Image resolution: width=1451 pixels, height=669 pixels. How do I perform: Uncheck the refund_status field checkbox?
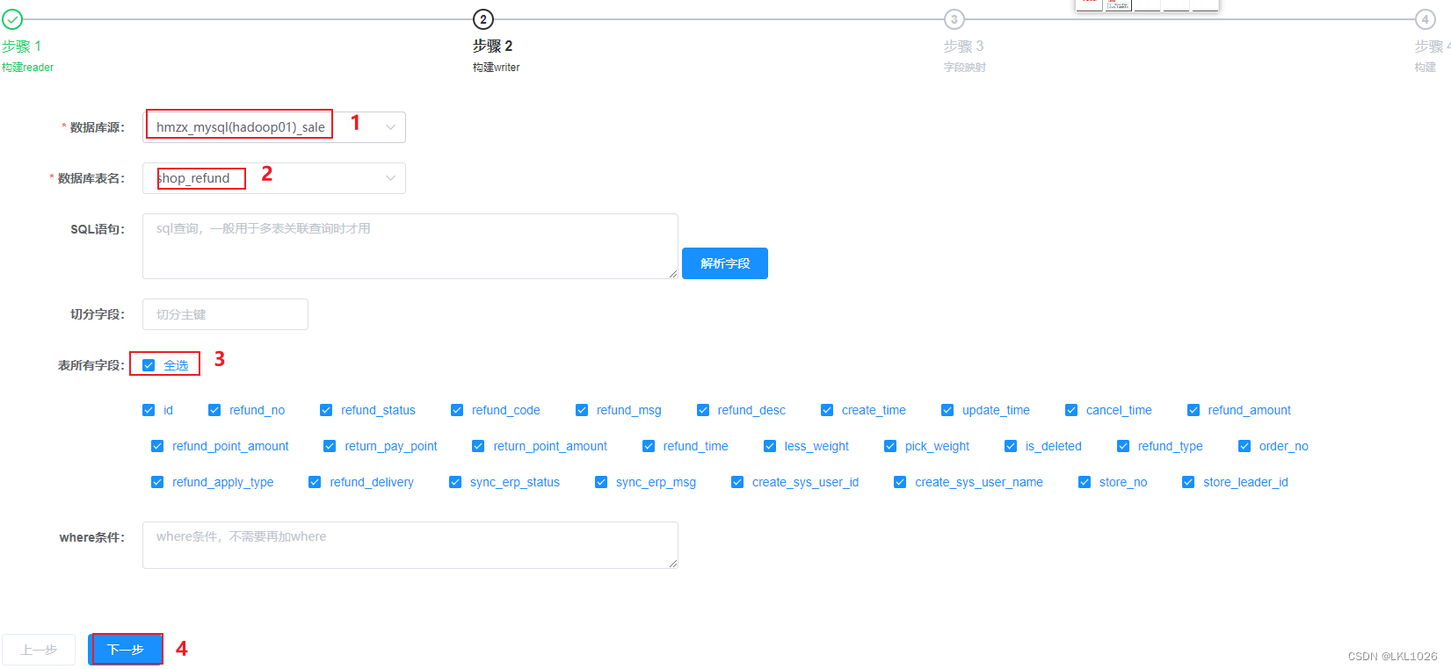coord(326,410)
